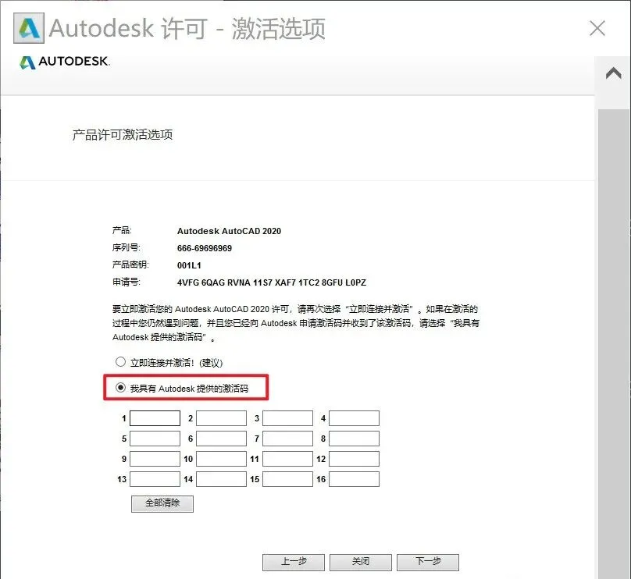Screen dimensions: 631x579
Task: Focus activation code field 8
Action: (354, 439)
